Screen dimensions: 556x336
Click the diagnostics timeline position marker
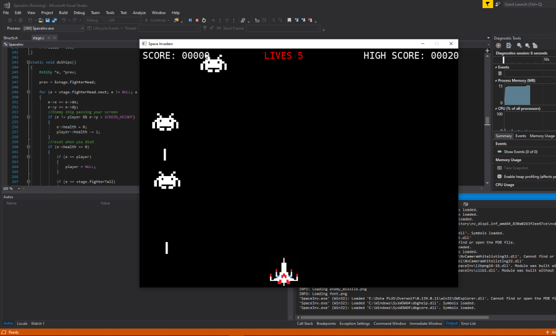pos(503,59)
